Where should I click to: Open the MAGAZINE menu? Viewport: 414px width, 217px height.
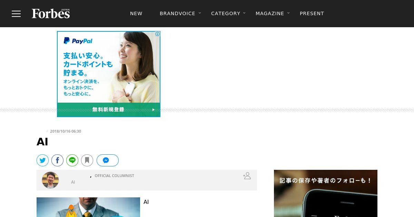(270, 13)
